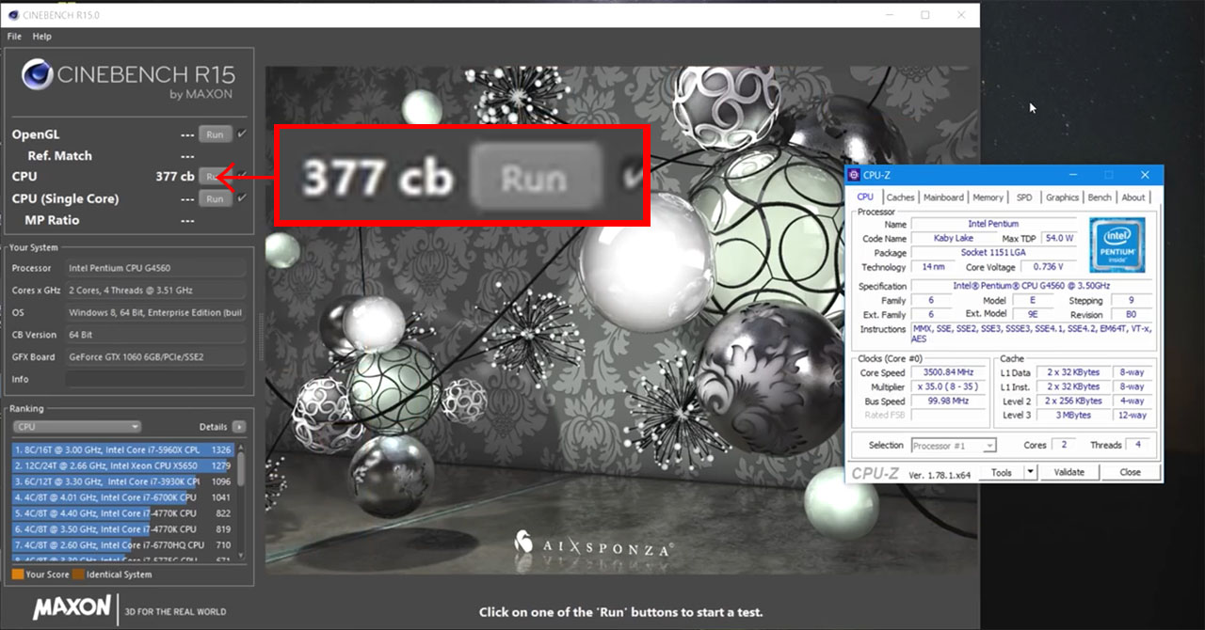This screenshot has height=630, width=1205.
Task: Click the GFX Board GeForce GTX 1060 field
Action: click(x=154, y=357)
